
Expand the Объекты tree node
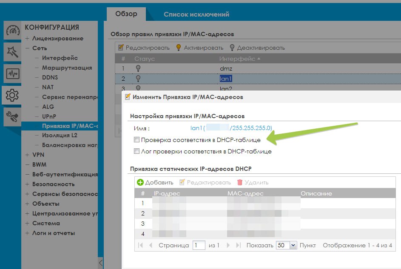tap(27, 204)
